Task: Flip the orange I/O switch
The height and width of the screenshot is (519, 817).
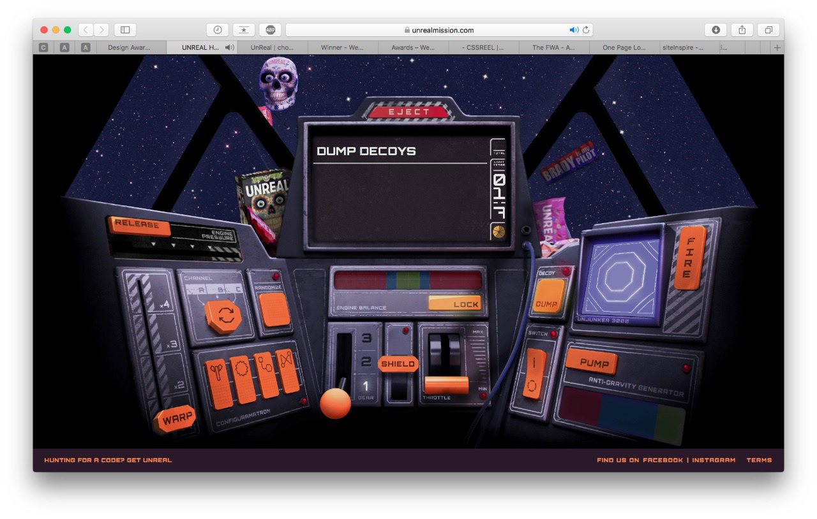Action: click(x=535, y=374)
